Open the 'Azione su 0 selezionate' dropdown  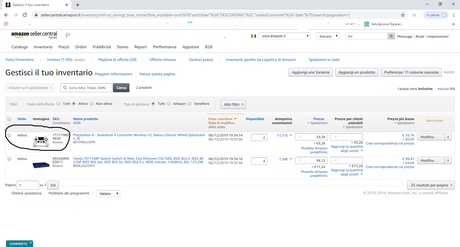[30, 88]
